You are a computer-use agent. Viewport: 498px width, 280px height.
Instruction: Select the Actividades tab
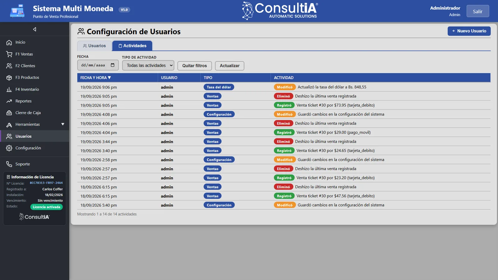[132, 46]
